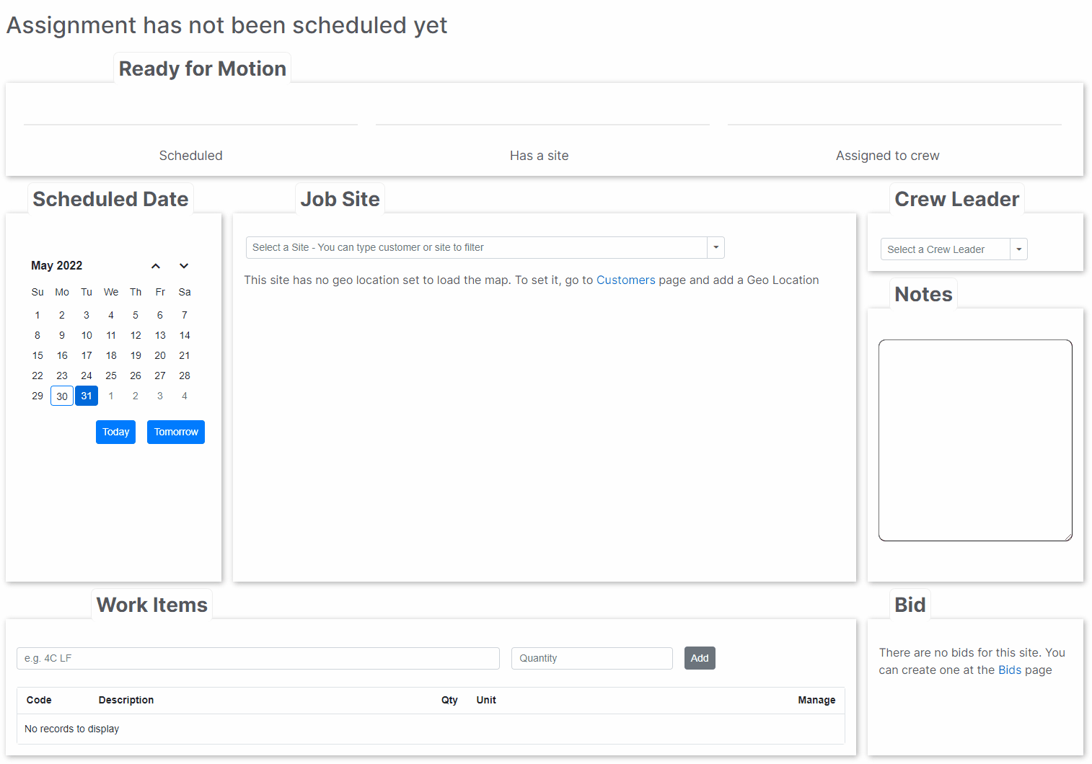Click the Code column header
Viewport: 1092px width, 764px height.
39,701
